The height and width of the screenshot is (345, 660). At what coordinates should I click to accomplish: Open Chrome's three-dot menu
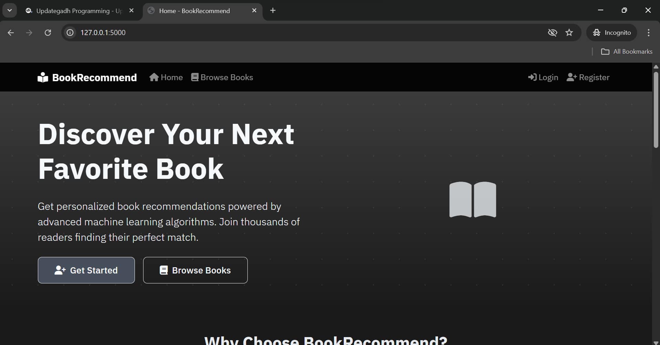[x=648, y=33]
